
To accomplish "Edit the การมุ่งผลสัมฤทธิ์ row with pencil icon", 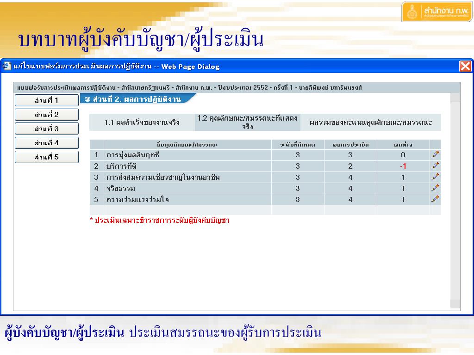I will (x=435, y=154).
